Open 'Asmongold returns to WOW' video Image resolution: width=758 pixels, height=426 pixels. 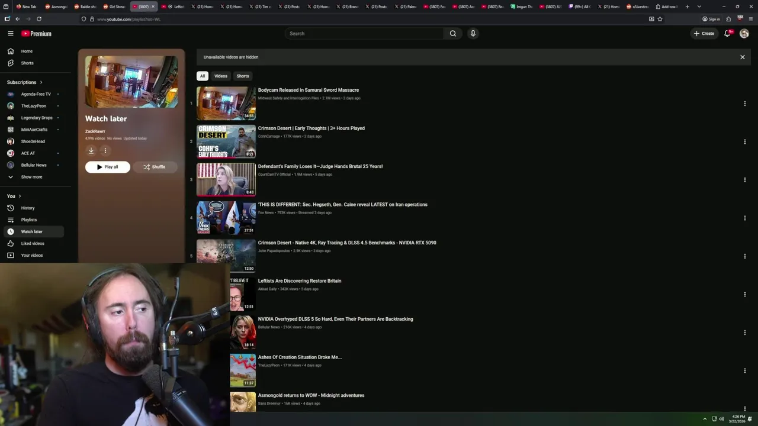(x=311, y=396)
